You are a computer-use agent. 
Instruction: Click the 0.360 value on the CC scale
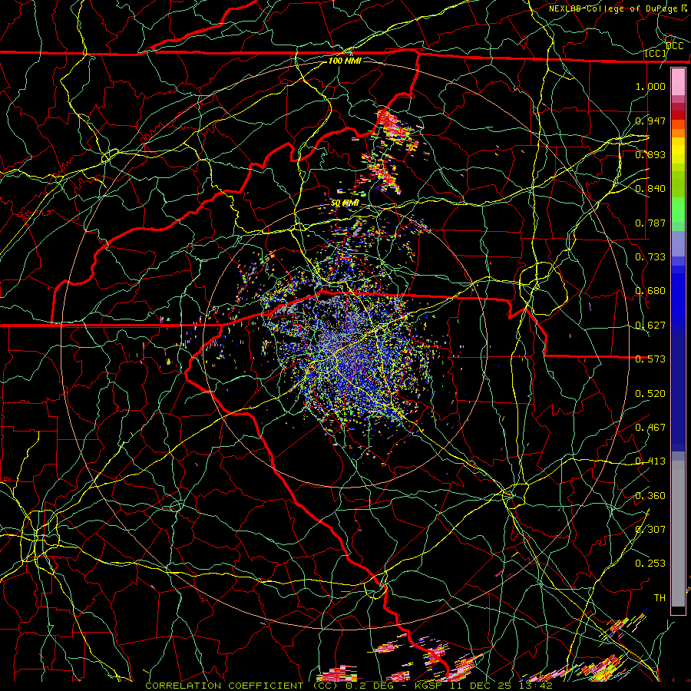point(650,496)
